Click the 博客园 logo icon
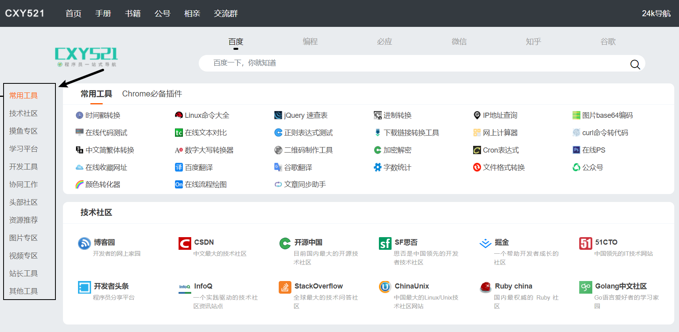This screenshot has width=679, height=332. click(84, 243)
